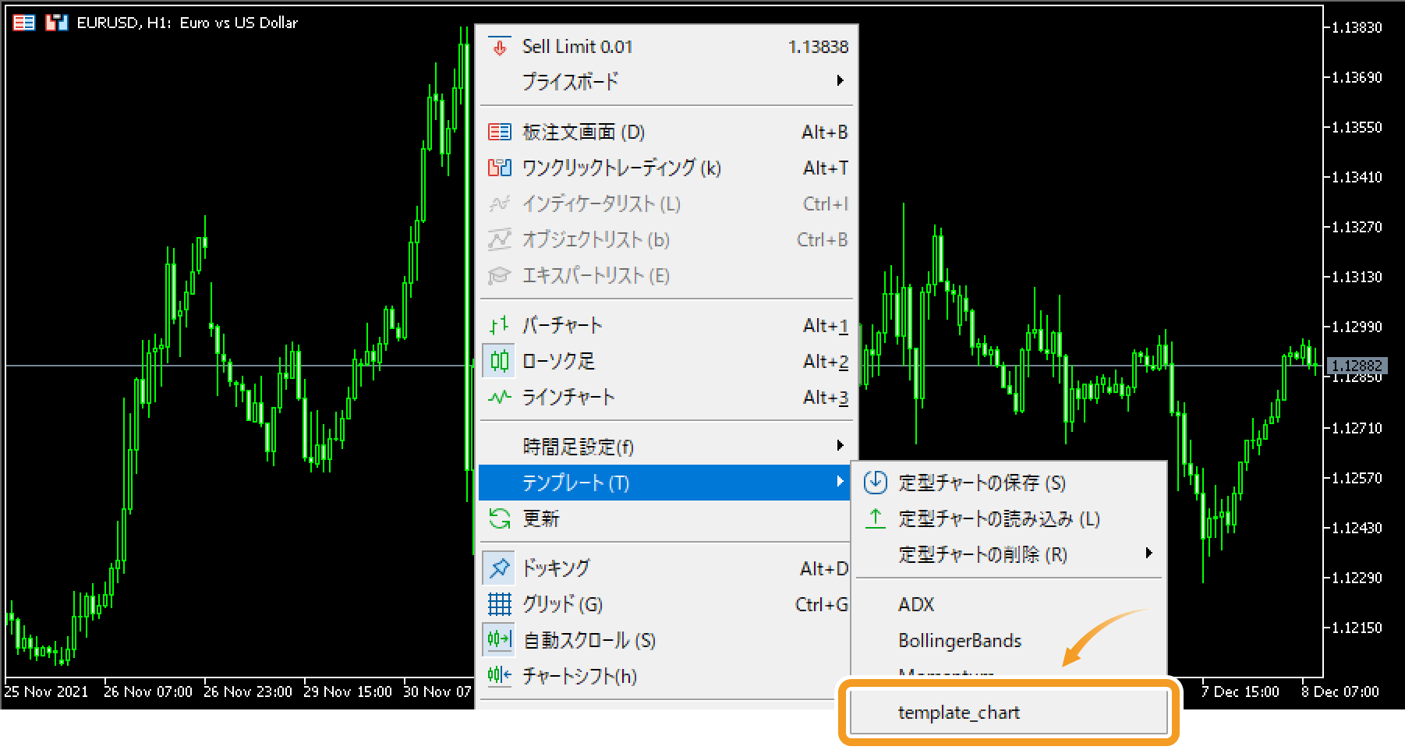1405x750 pixels.
Task: Click the load template upload arrow icon
Action: point(876,518)
